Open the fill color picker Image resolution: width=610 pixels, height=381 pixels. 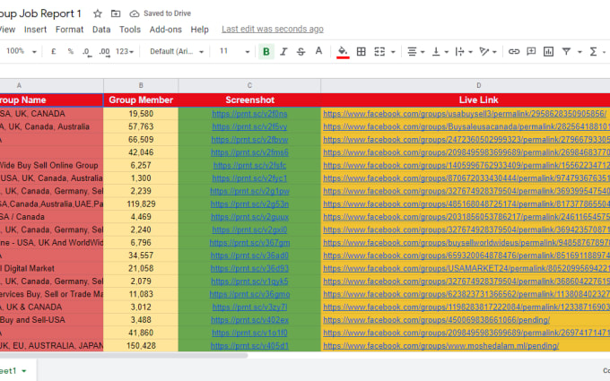(x=343, y=52)
